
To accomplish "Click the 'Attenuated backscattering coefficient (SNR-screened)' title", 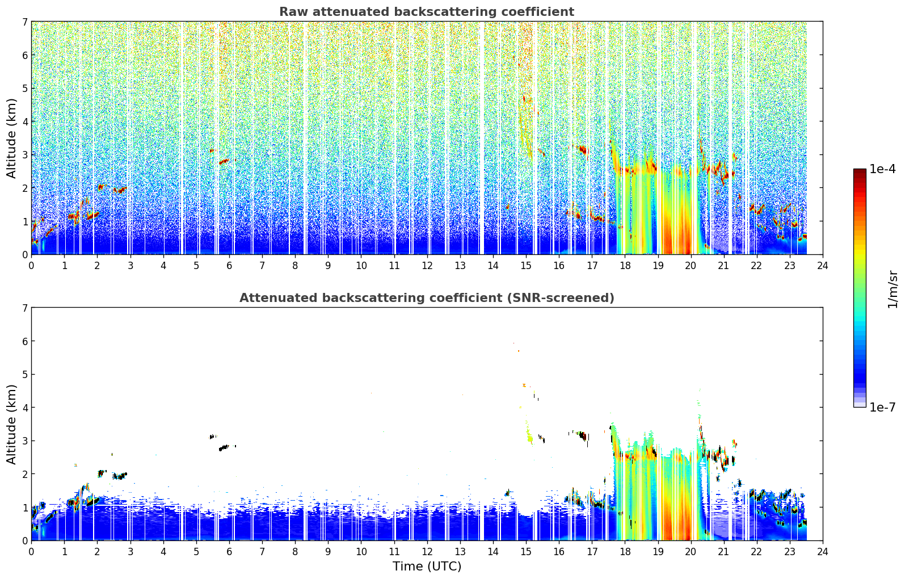I will click(x=427, y=298).
